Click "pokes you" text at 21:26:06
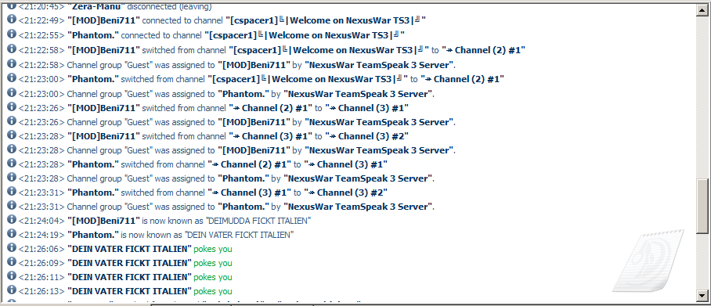Image resolution: width=711 pixels, height=306 pixels. (x=213, y=249)
